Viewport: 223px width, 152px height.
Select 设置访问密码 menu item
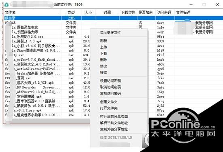click(110, 81)
